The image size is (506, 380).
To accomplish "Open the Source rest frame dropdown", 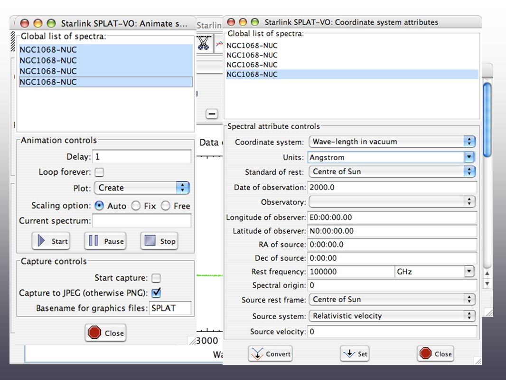I will tap(392, 299).
